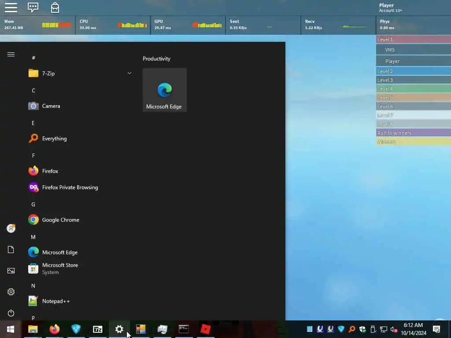Viewport: 451px width, 338px height.
Task: Click the Sent network stat panel
Action: [263, 25]
